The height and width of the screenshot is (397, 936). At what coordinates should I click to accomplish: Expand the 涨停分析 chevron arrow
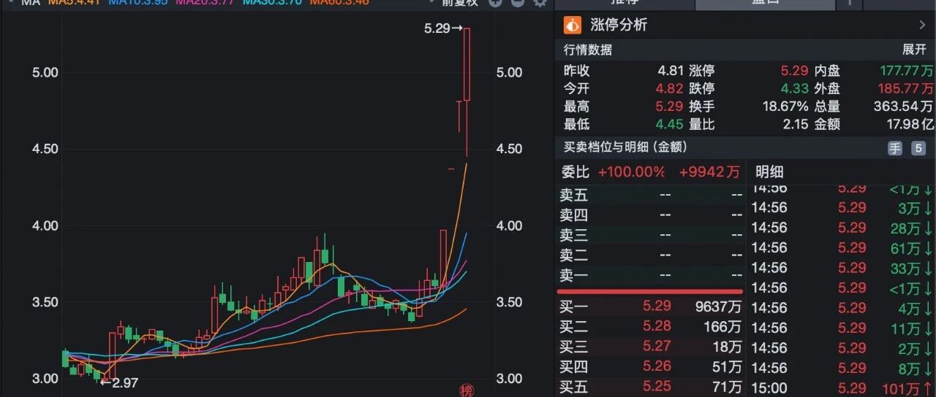(922, 26)
